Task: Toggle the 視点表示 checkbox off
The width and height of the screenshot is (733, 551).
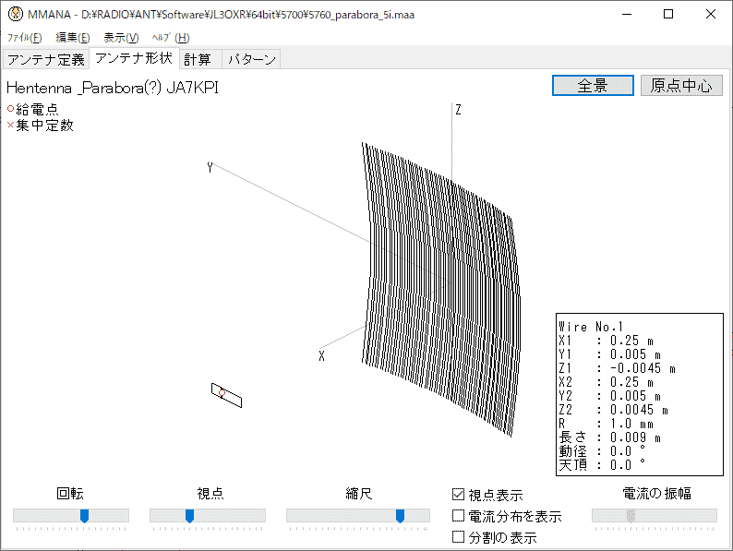Action: (x=459, y=495)
